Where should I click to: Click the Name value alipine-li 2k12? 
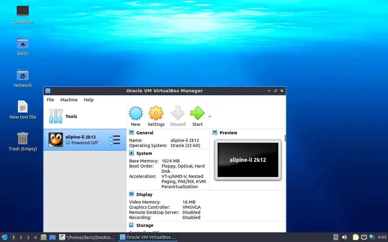(185, 140)
